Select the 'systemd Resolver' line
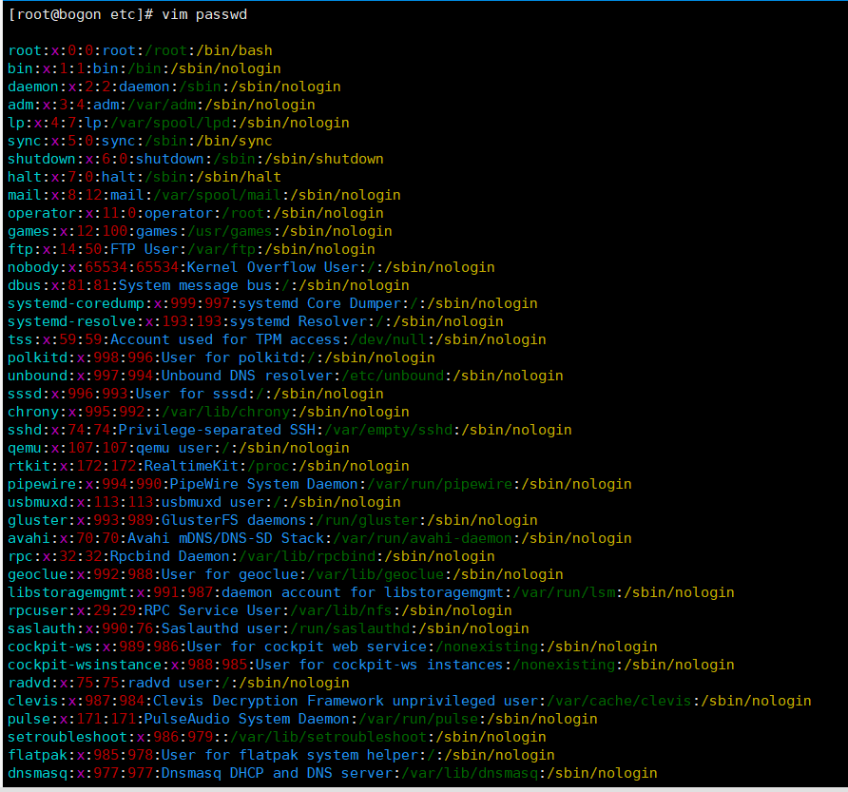The height and width of the screenshot is (792, 848). click(256, 322)
